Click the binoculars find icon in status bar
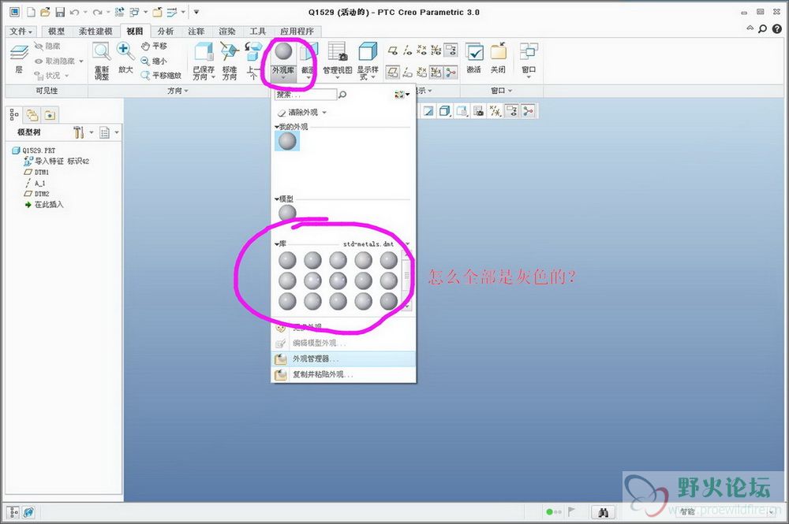789x524 pixels. click(x=604, y=512)
